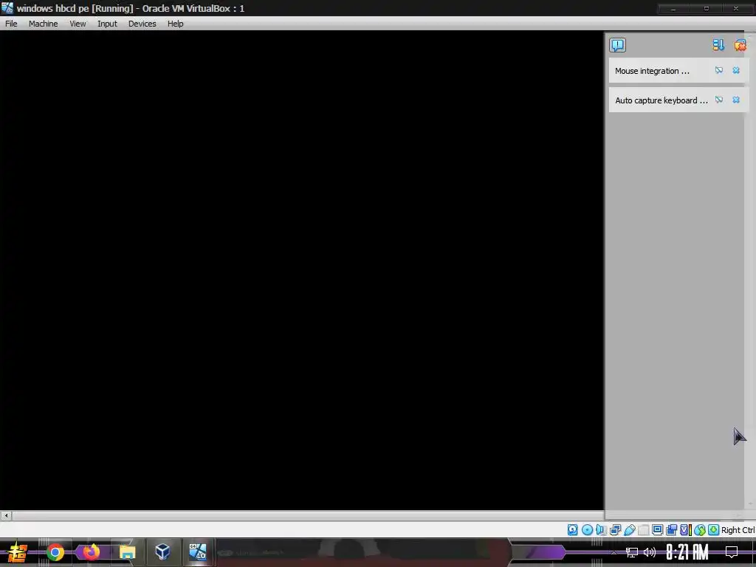The width and height of the screenshot is (756, 567).
Task: Open the network tray icon
Action: click(x=632, y=552)
